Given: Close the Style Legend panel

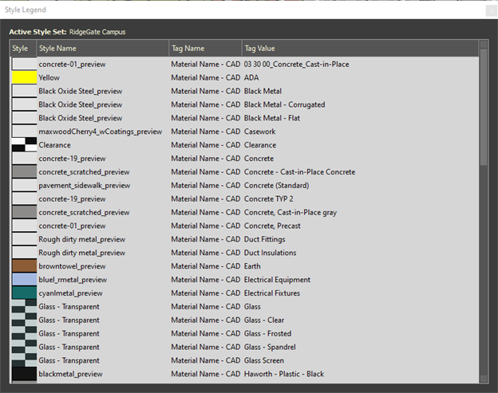Looking at the screenshot, I should [x=491, y=10].
